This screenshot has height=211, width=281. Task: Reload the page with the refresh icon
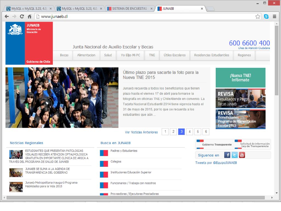[x=22, y=16]
